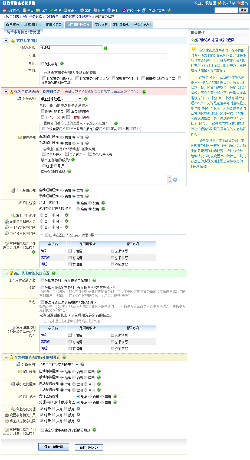This screenshot has width=250, height=460.
Task: Click the 配置 gear icon
Action: point(82,10)
